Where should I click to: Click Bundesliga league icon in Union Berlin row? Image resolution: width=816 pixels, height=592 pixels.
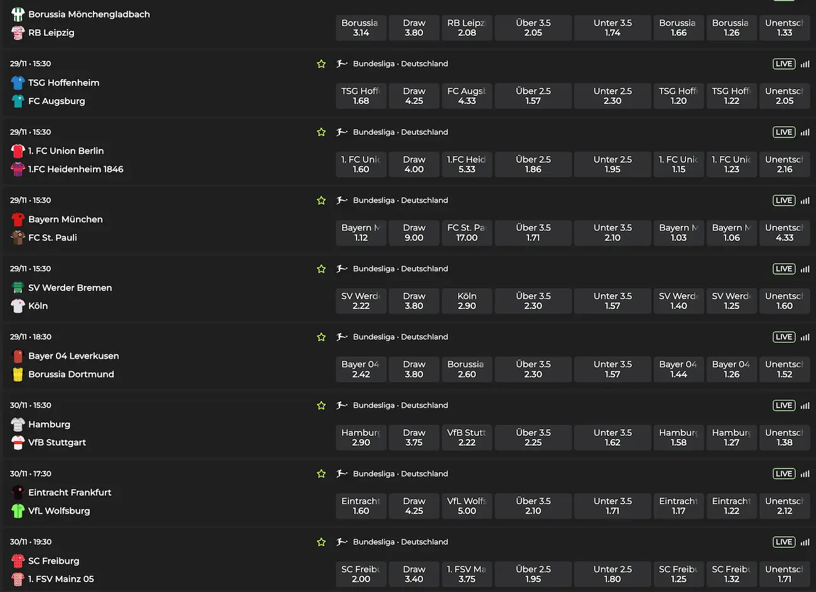coord(342,132)
